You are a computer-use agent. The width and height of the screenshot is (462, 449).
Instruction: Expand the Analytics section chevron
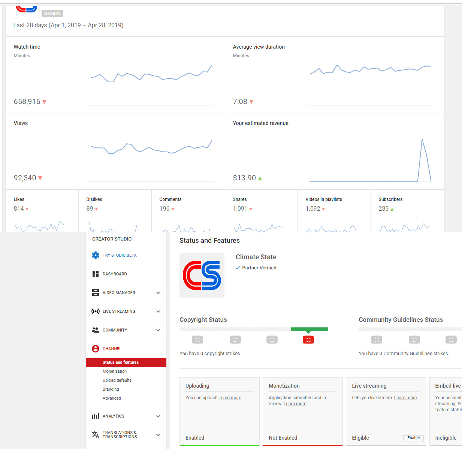click(x=158, y=416)
